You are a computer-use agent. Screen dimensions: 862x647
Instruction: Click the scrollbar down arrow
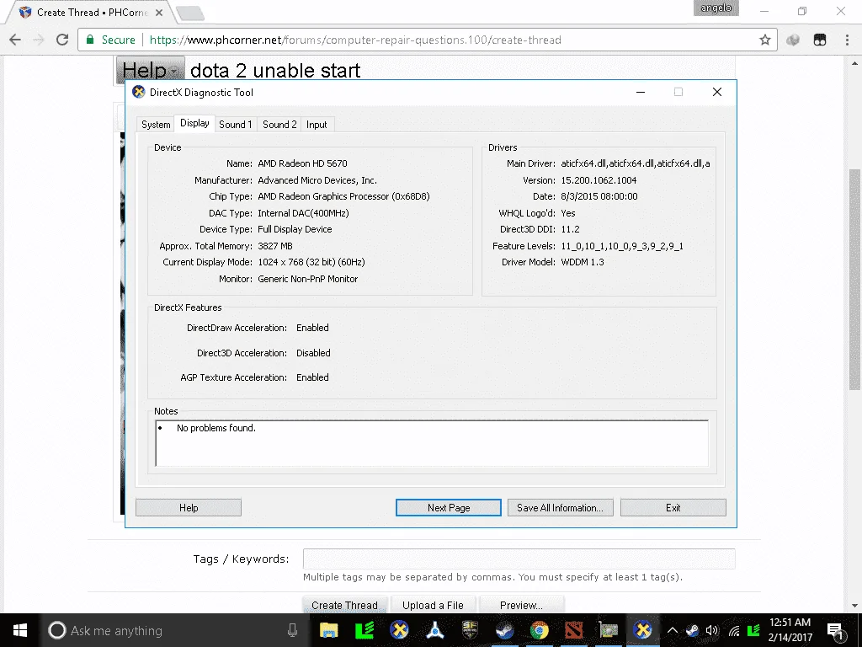tap(854, 606)
